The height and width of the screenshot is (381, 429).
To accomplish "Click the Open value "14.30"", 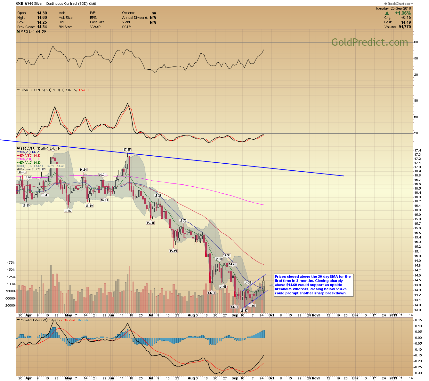I will (42, 13).
